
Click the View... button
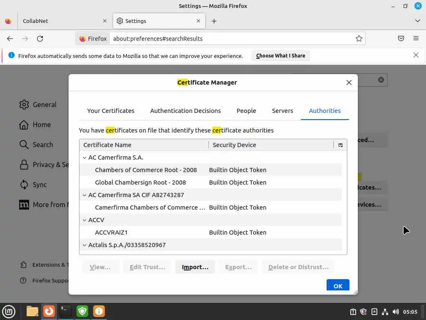point(100,267)
